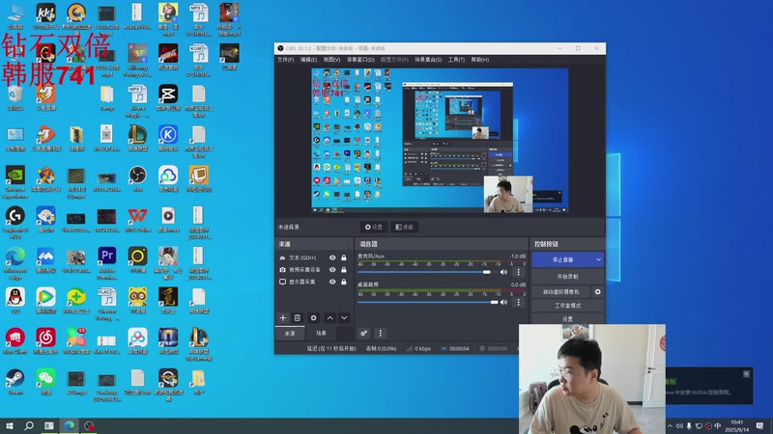This screenshot has height=434, width=773.
Task: Switch to the 来源 tab at bottom
Action: point(290,333)
